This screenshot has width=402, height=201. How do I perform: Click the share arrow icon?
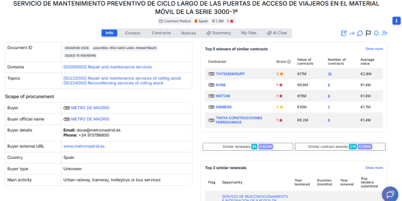click(352, 33)
